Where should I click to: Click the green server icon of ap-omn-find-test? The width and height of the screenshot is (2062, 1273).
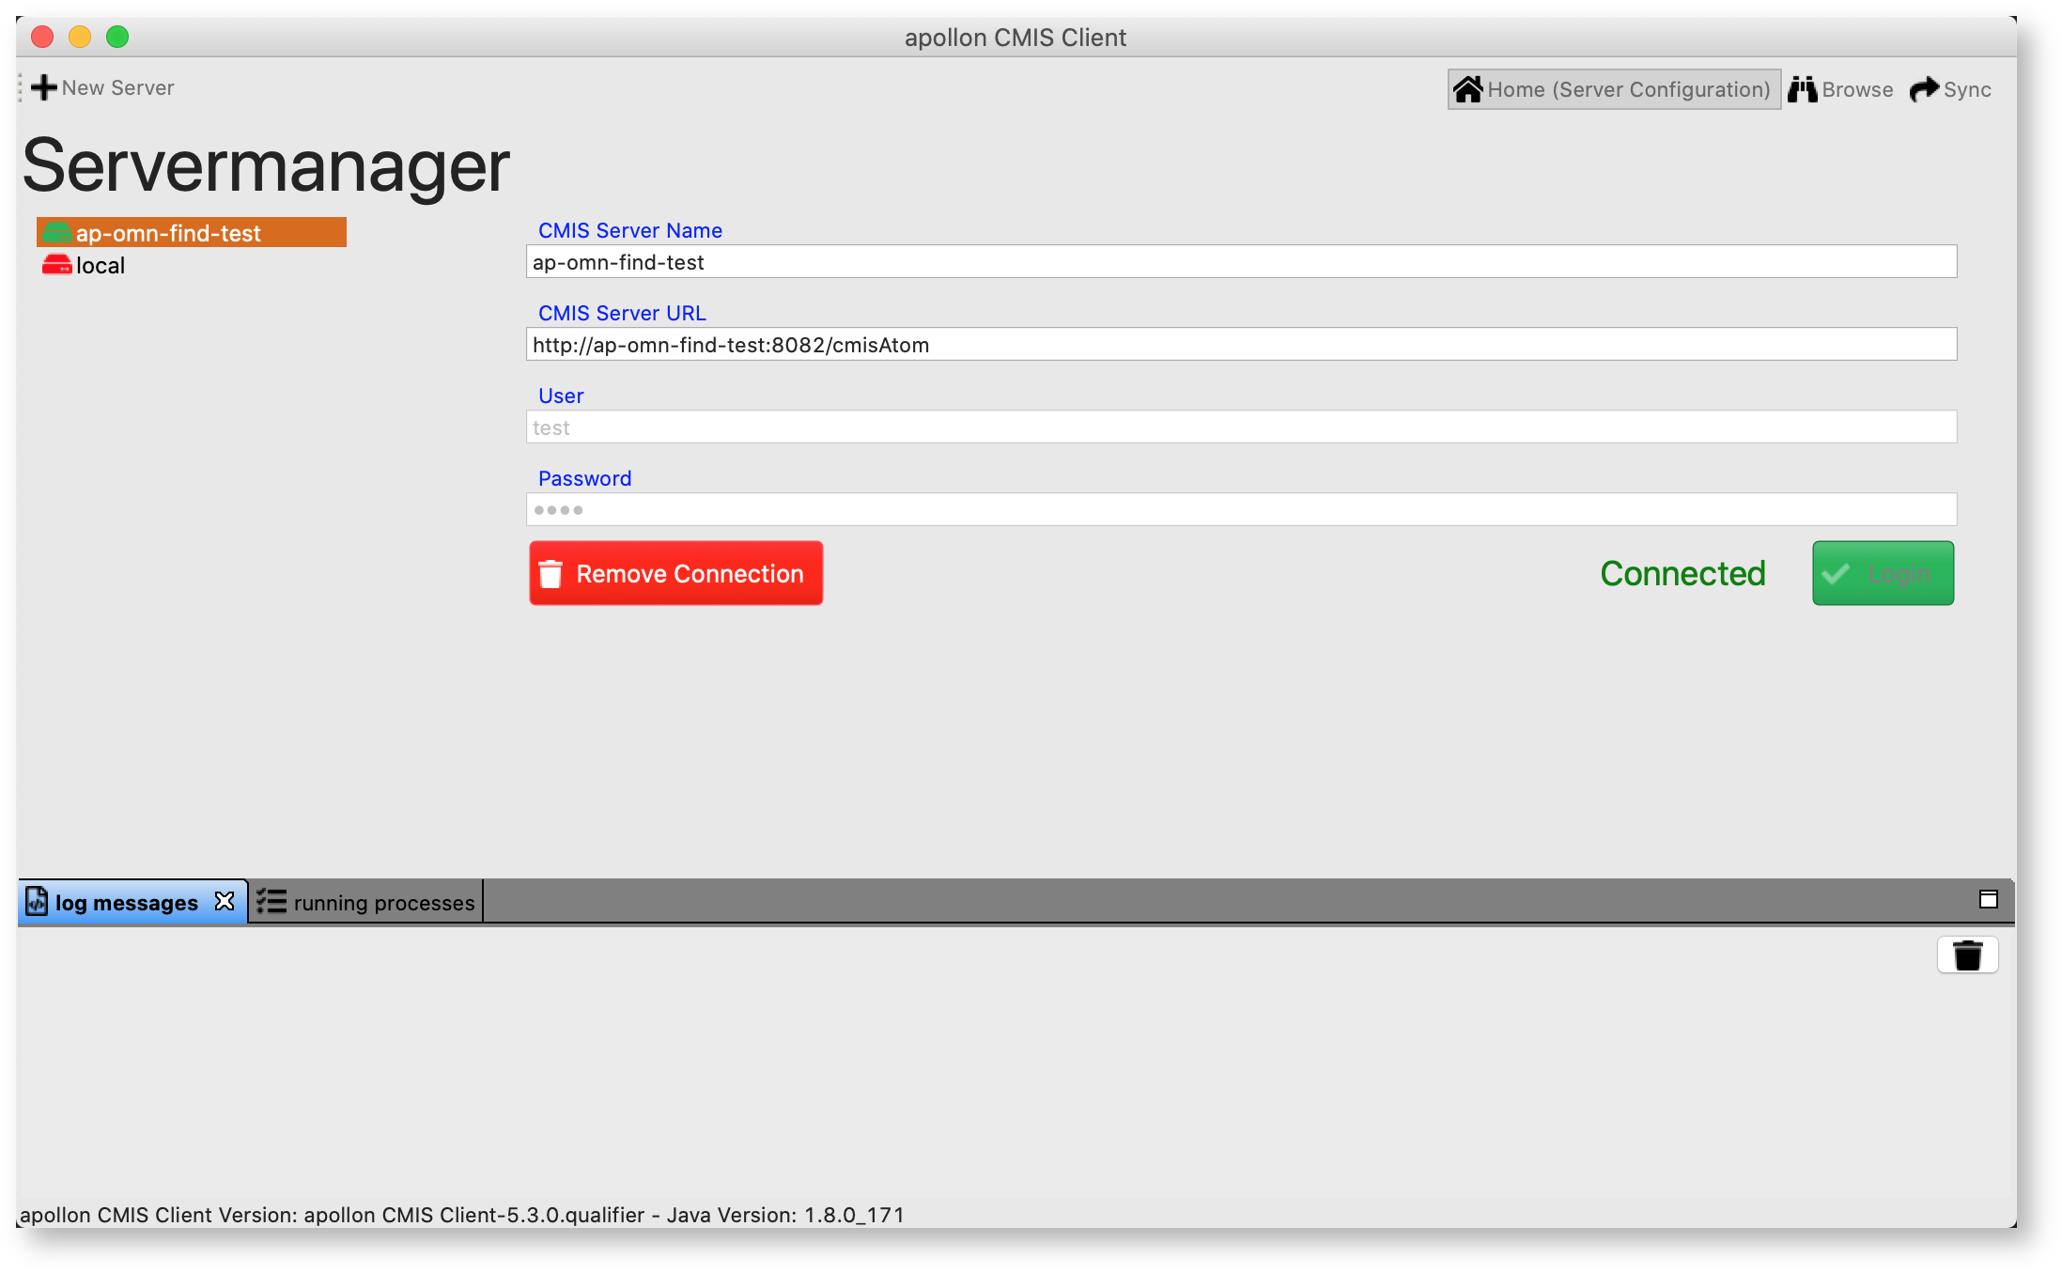[56, 233]
